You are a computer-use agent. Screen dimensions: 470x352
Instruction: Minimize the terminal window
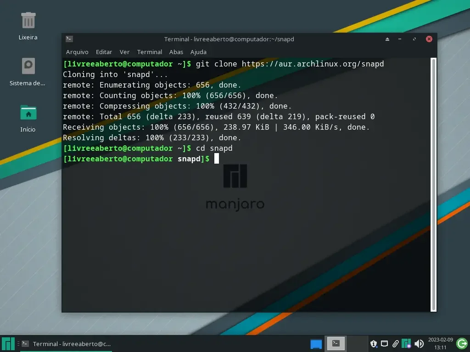[x=400, y=39]
